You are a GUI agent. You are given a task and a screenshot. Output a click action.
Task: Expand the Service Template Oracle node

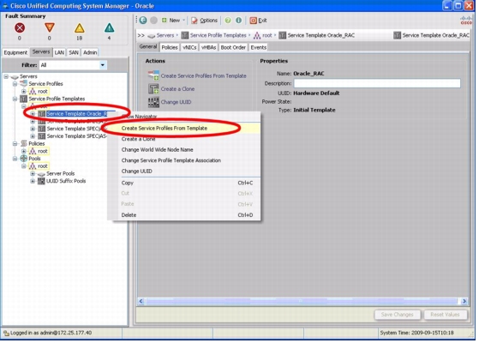click(x=33, y=114)
